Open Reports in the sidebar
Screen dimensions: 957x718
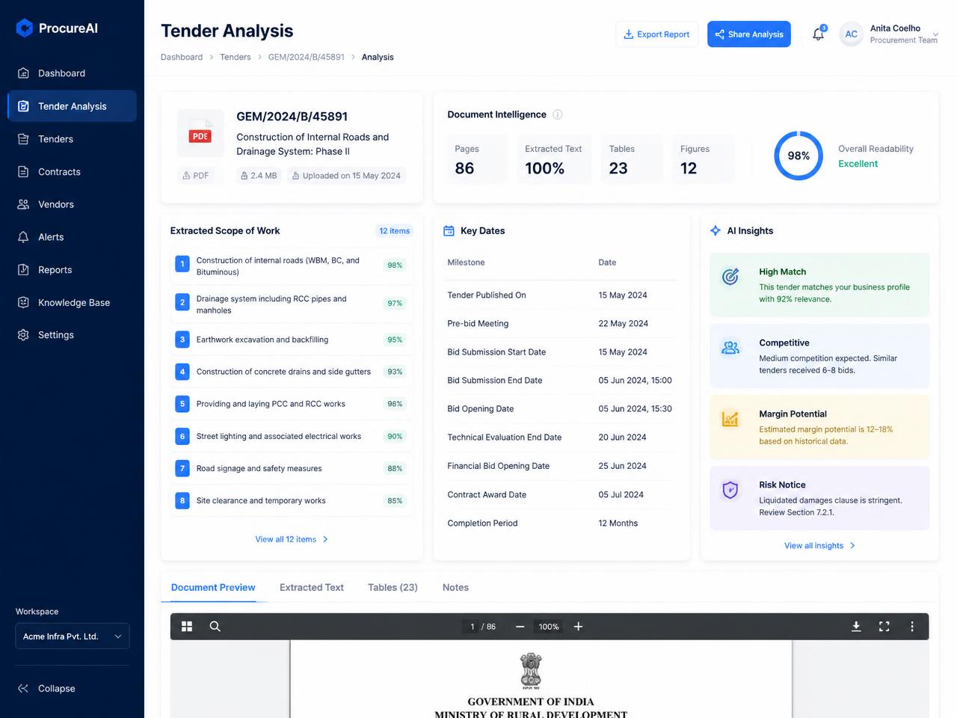(72, 270)
